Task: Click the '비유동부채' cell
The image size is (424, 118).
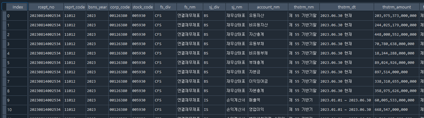Action: (x=268, y=53)
